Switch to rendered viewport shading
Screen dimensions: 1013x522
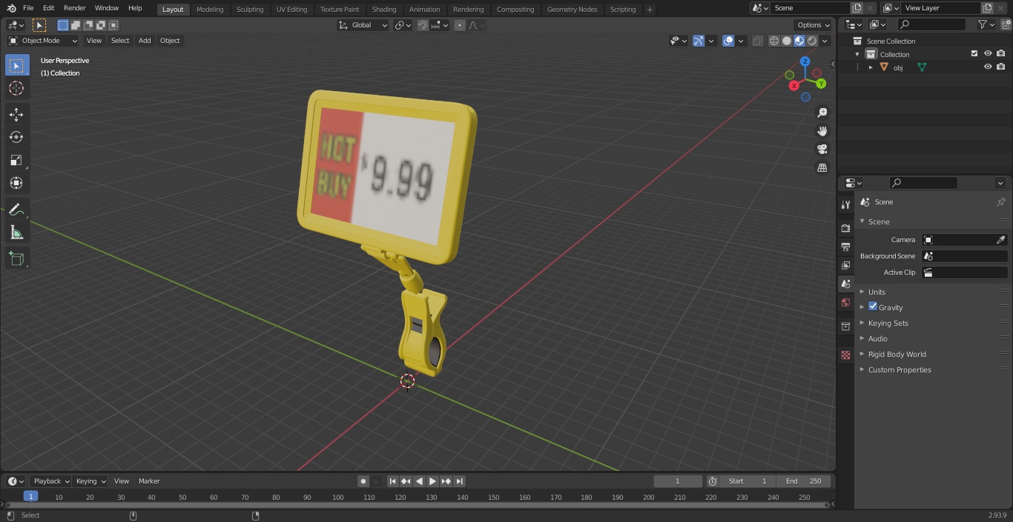[x=812, y=41]
